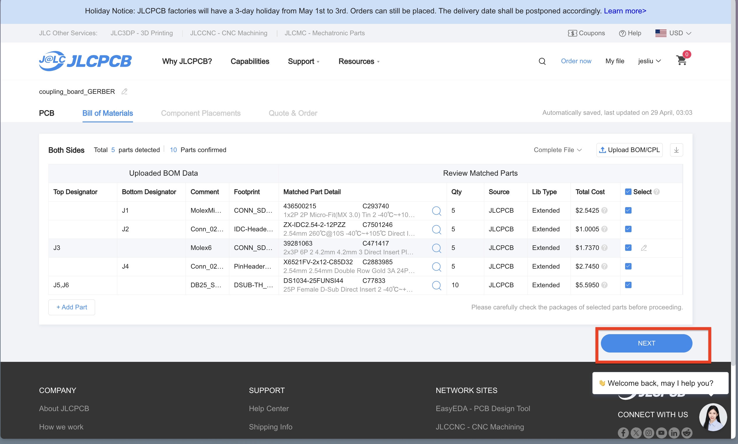Go to the Component Placements tab
This screenshot has width=738, height=444.
point(201,113)
